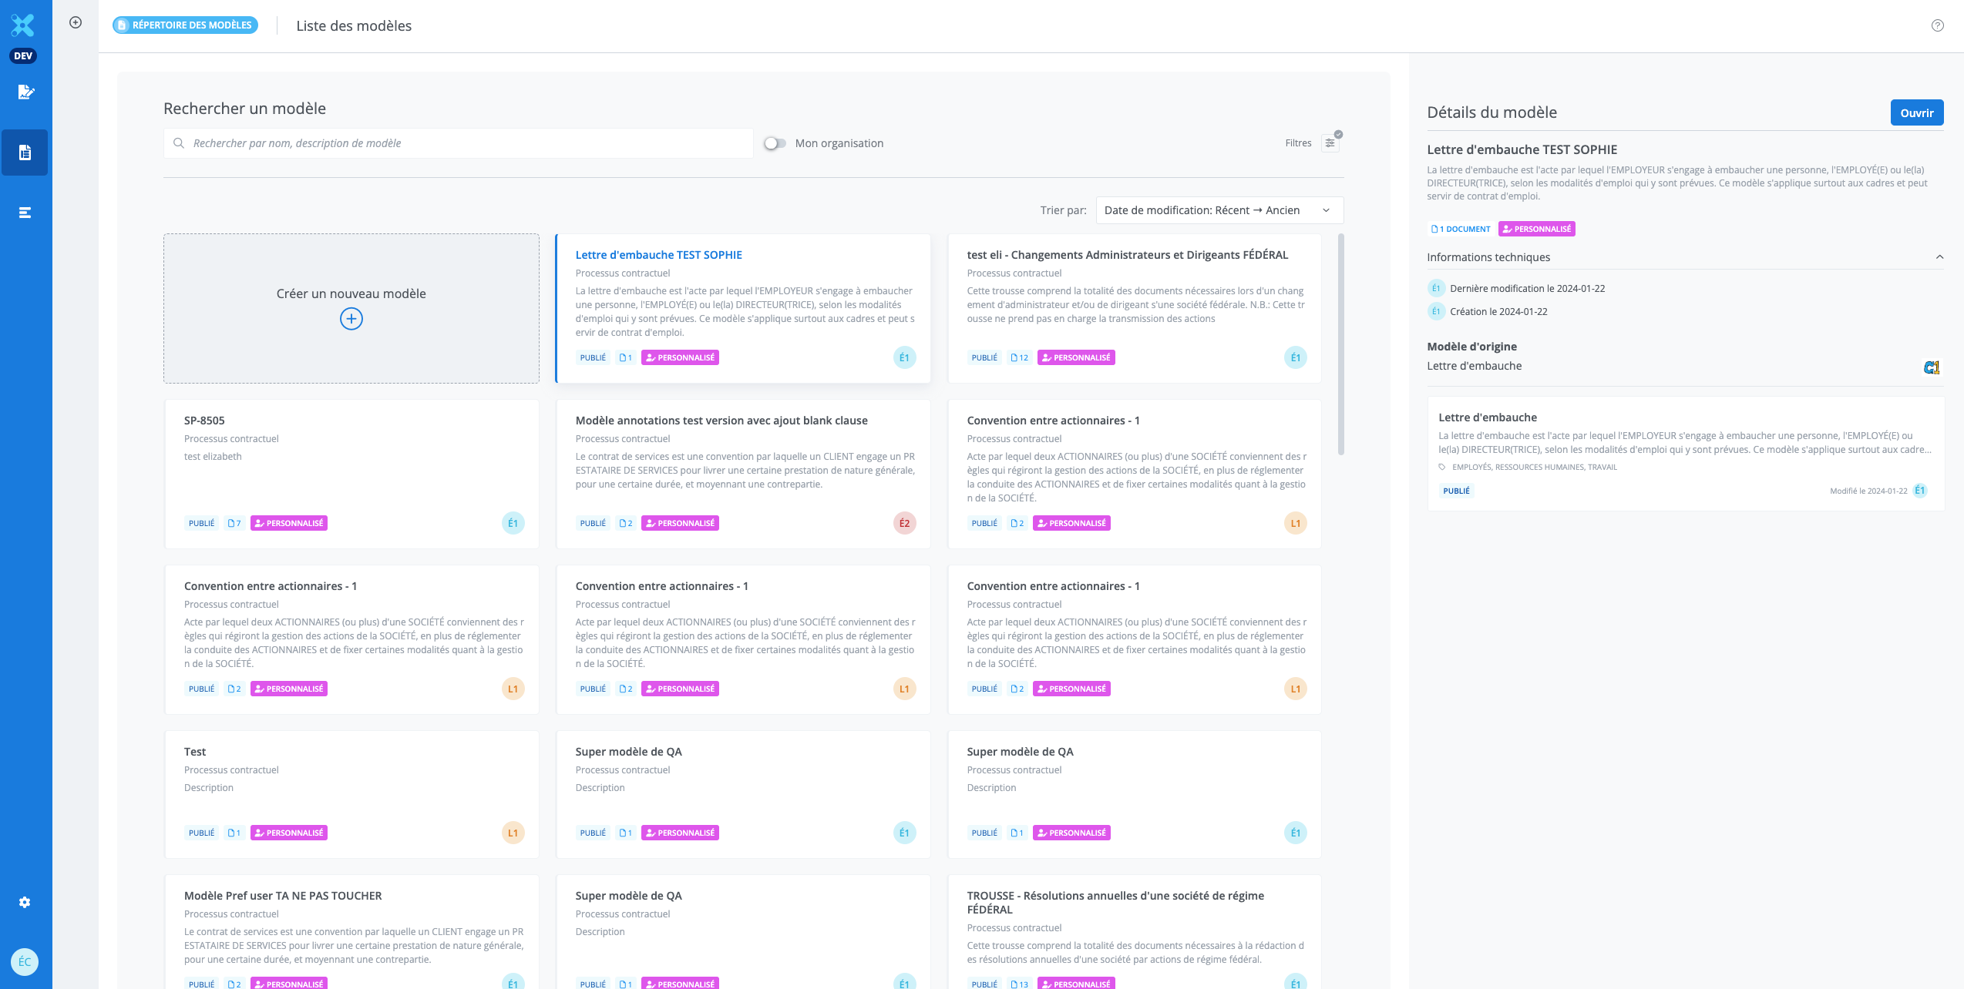Open the SP-8505 model card
This screenshot has width=1964, height=989.
click(351, 473)
